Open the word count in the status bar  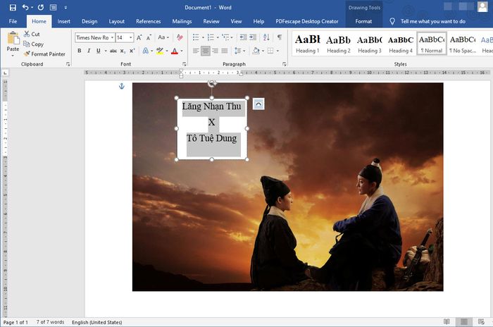point(50,322)
